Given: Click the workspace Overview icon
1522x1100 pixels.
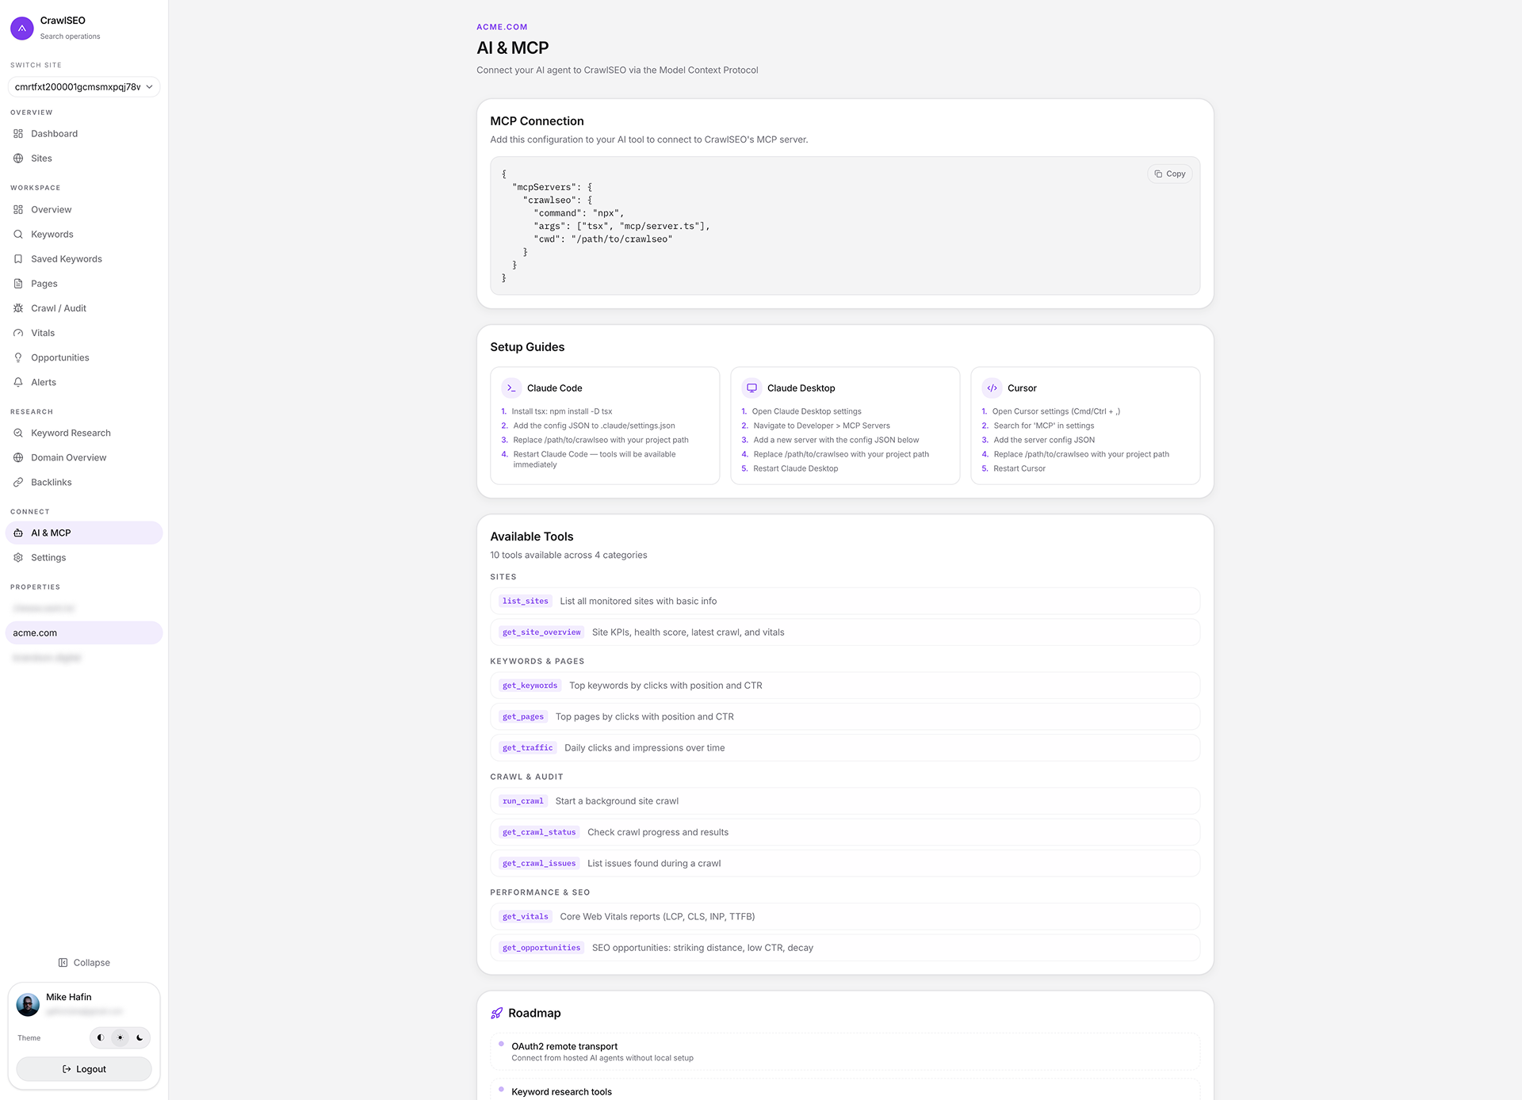Looking at the screenshot, I should (18, 210).
